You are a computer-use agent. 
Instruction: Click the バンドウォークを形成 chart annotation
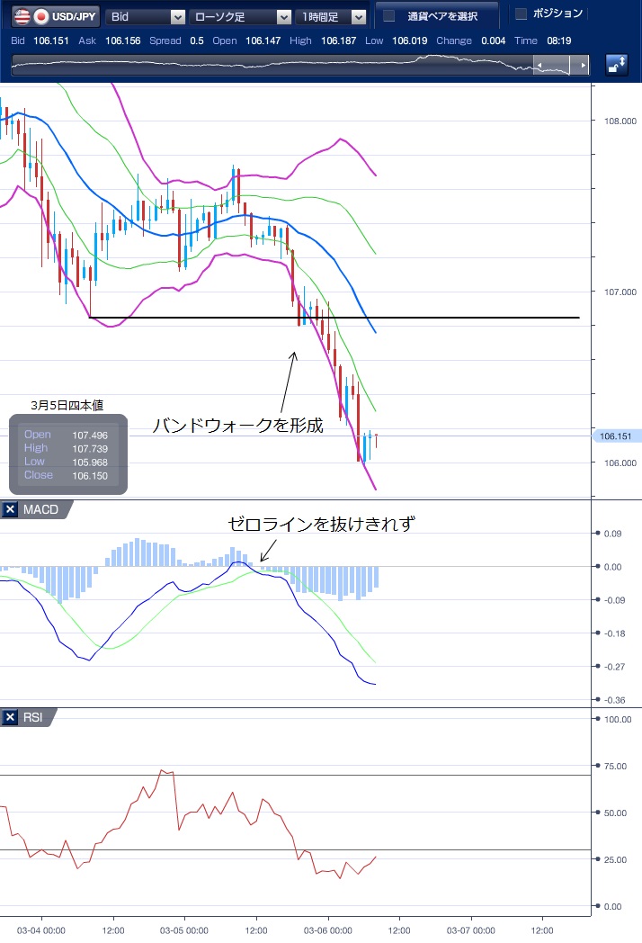coord(237,426)
